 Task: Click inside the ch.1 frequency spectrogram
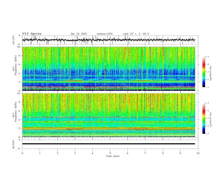click(108, 69)
